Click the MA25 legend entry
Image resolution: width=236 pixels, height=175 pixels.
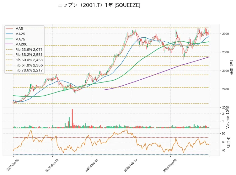coord(20,34)
